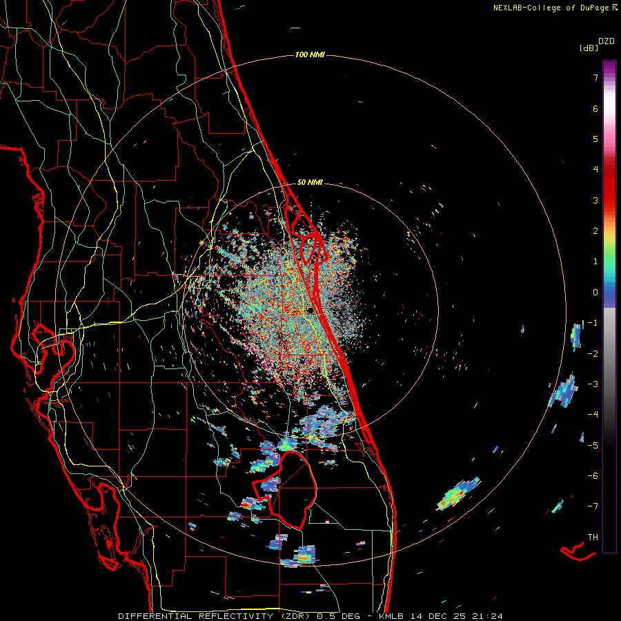Select the 5 dB tick on the color scale
Viewport: 621px width, 621px height.
click(595, 139)
